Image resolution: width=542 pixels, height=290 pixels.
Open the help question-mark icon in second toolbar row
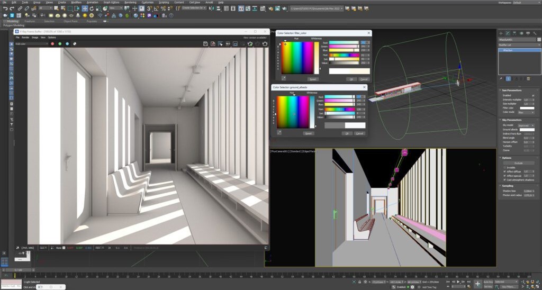tap(171, 15)
